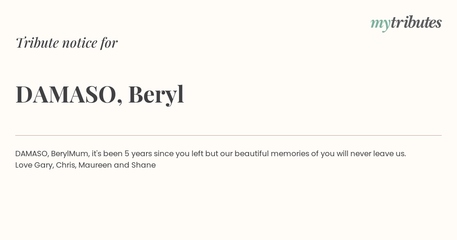Click "DAMASO, BerylMum" at the start of the message
The height and width of the screenshot is (240, 457).
[x=52, y=154]
